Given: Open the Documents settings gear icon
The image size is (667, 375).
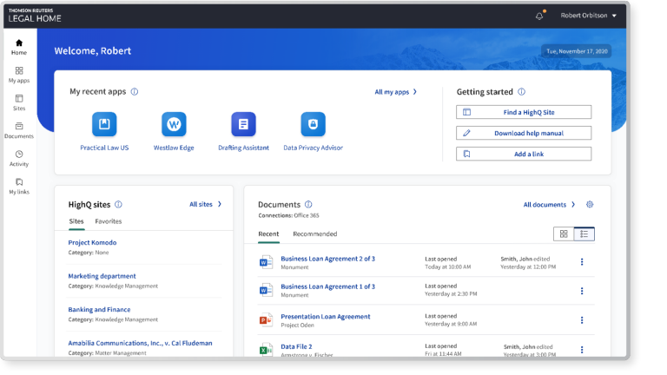Looking at the screenshot, I should [x=590, y=205].
